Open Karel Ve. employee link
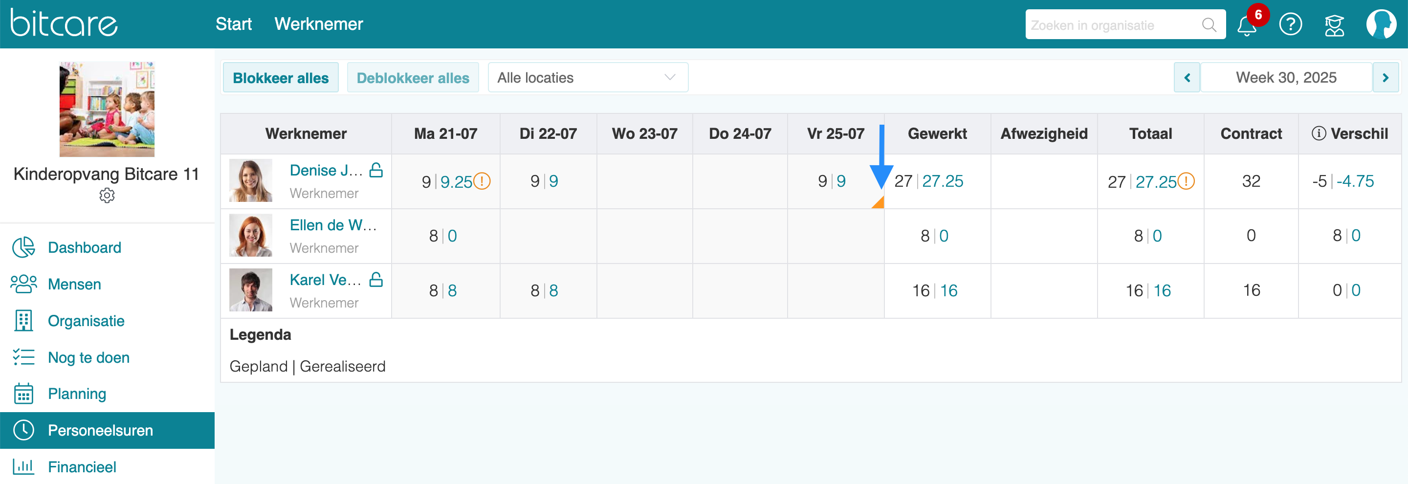Image resolution: width=1408 pixels, height=484 pixels. tap(325, 279)
